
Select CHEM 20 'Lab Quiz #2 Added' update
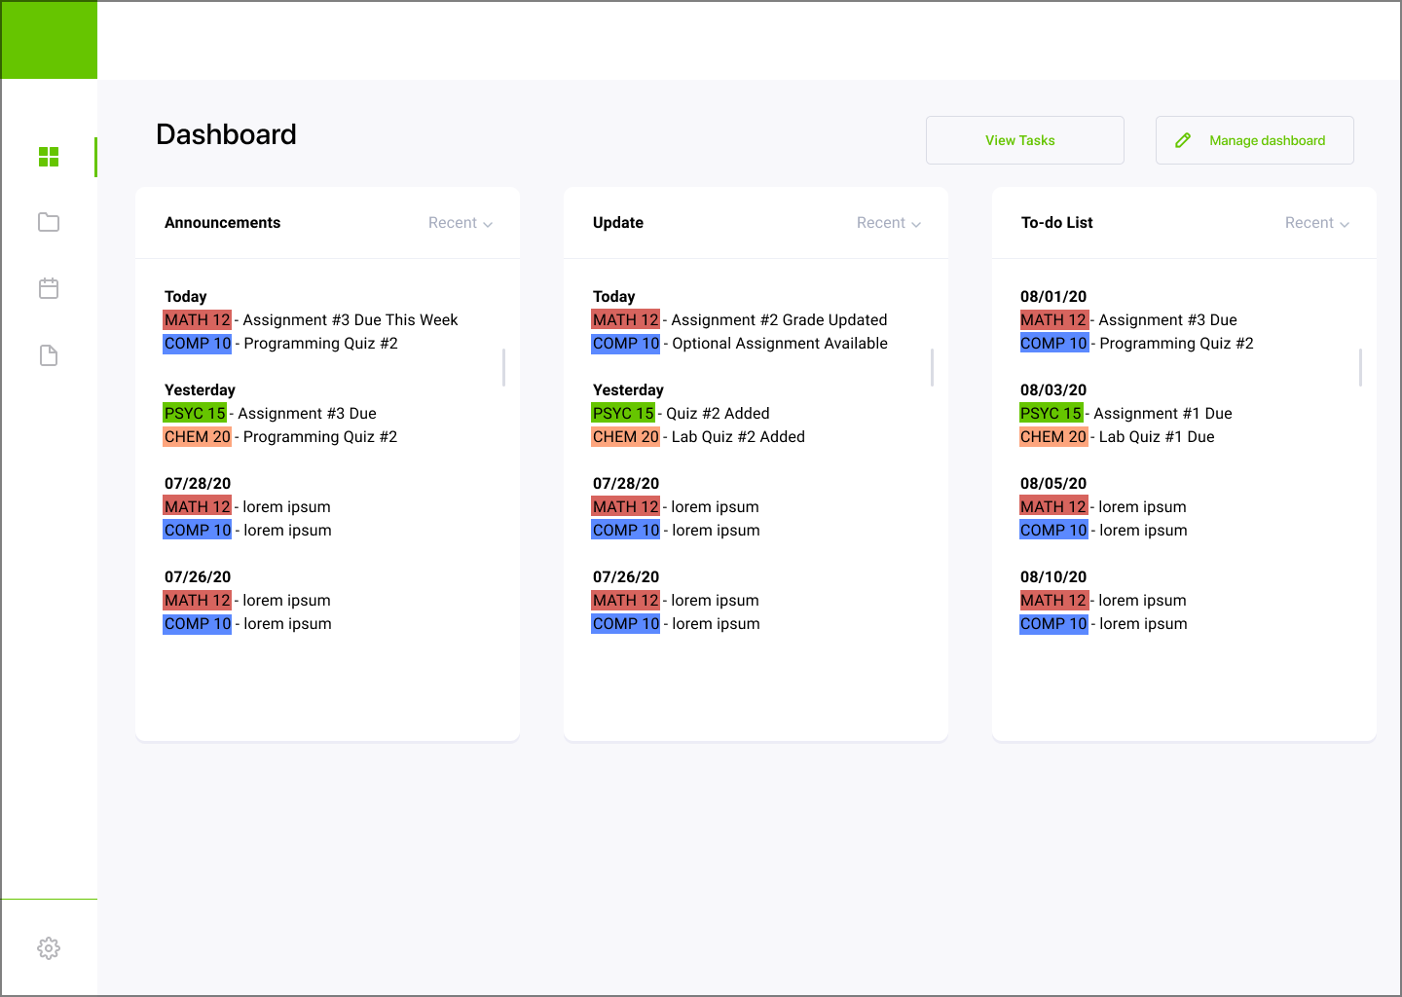(x=699, y=437)
